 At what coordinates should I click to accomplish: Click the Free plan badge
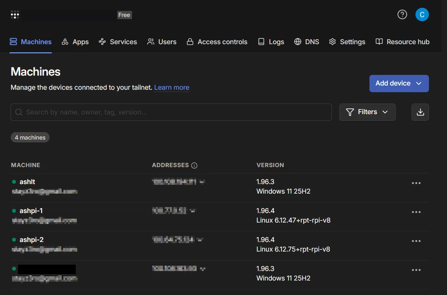coord(124,15)
